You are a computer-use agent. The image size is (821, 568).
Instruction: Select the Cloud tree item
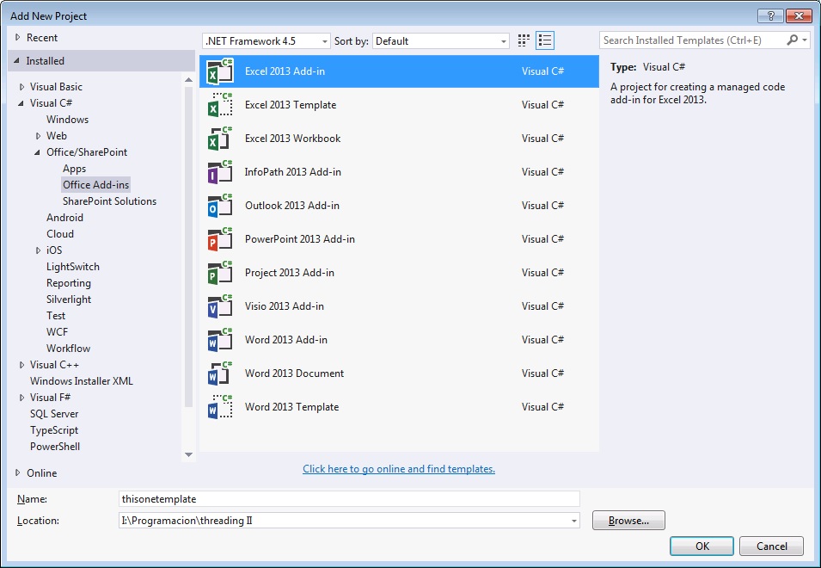[x=60, y=234]
